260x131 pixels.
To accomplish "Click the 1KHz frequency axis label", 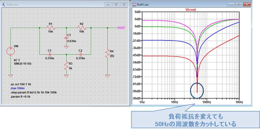I will (x=239, y=102).
